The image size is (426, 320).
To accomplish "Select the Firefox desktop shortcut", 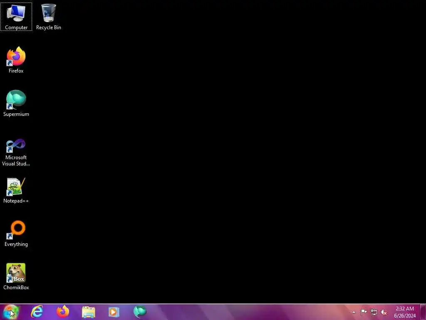I will (x=16, y=60).
